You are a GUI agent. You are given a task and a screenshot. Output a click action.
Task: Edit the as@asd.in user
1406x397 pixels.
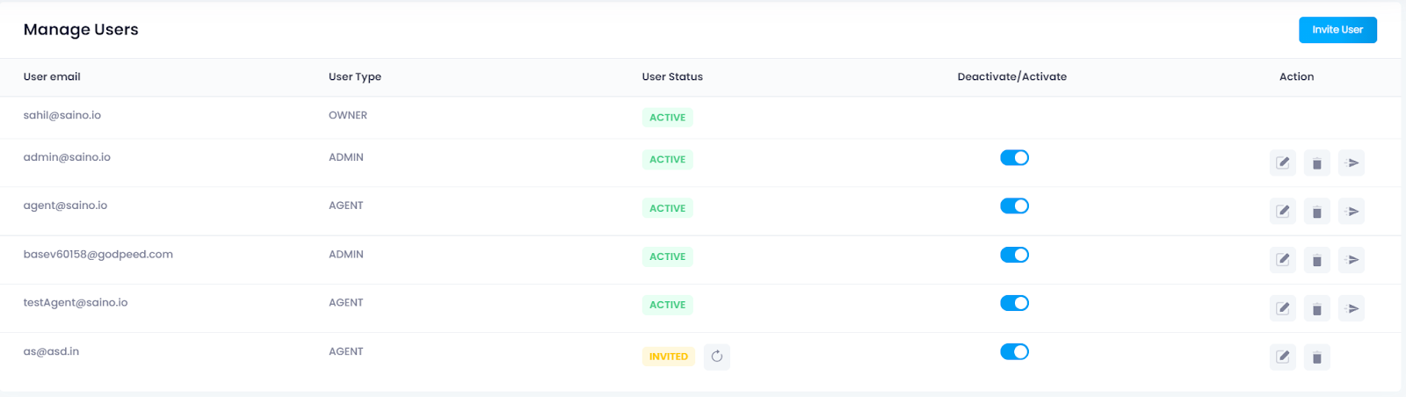(x=1283, y=357)
